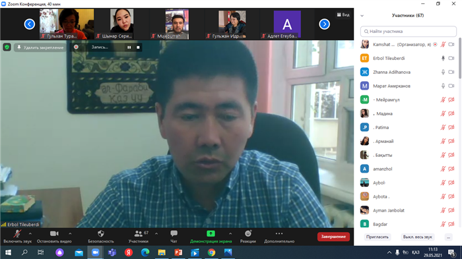Expand audio options arrow beside microphone
The image size is (462, 259).
point(30,234)
